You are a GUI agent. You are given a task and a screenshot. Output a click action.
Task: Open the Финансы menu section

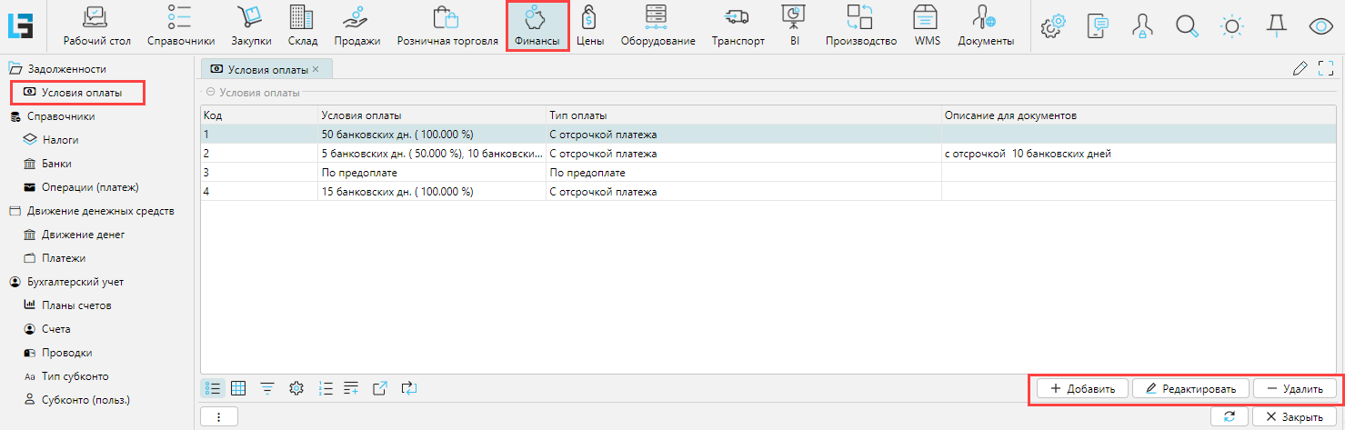click(537, 26)
